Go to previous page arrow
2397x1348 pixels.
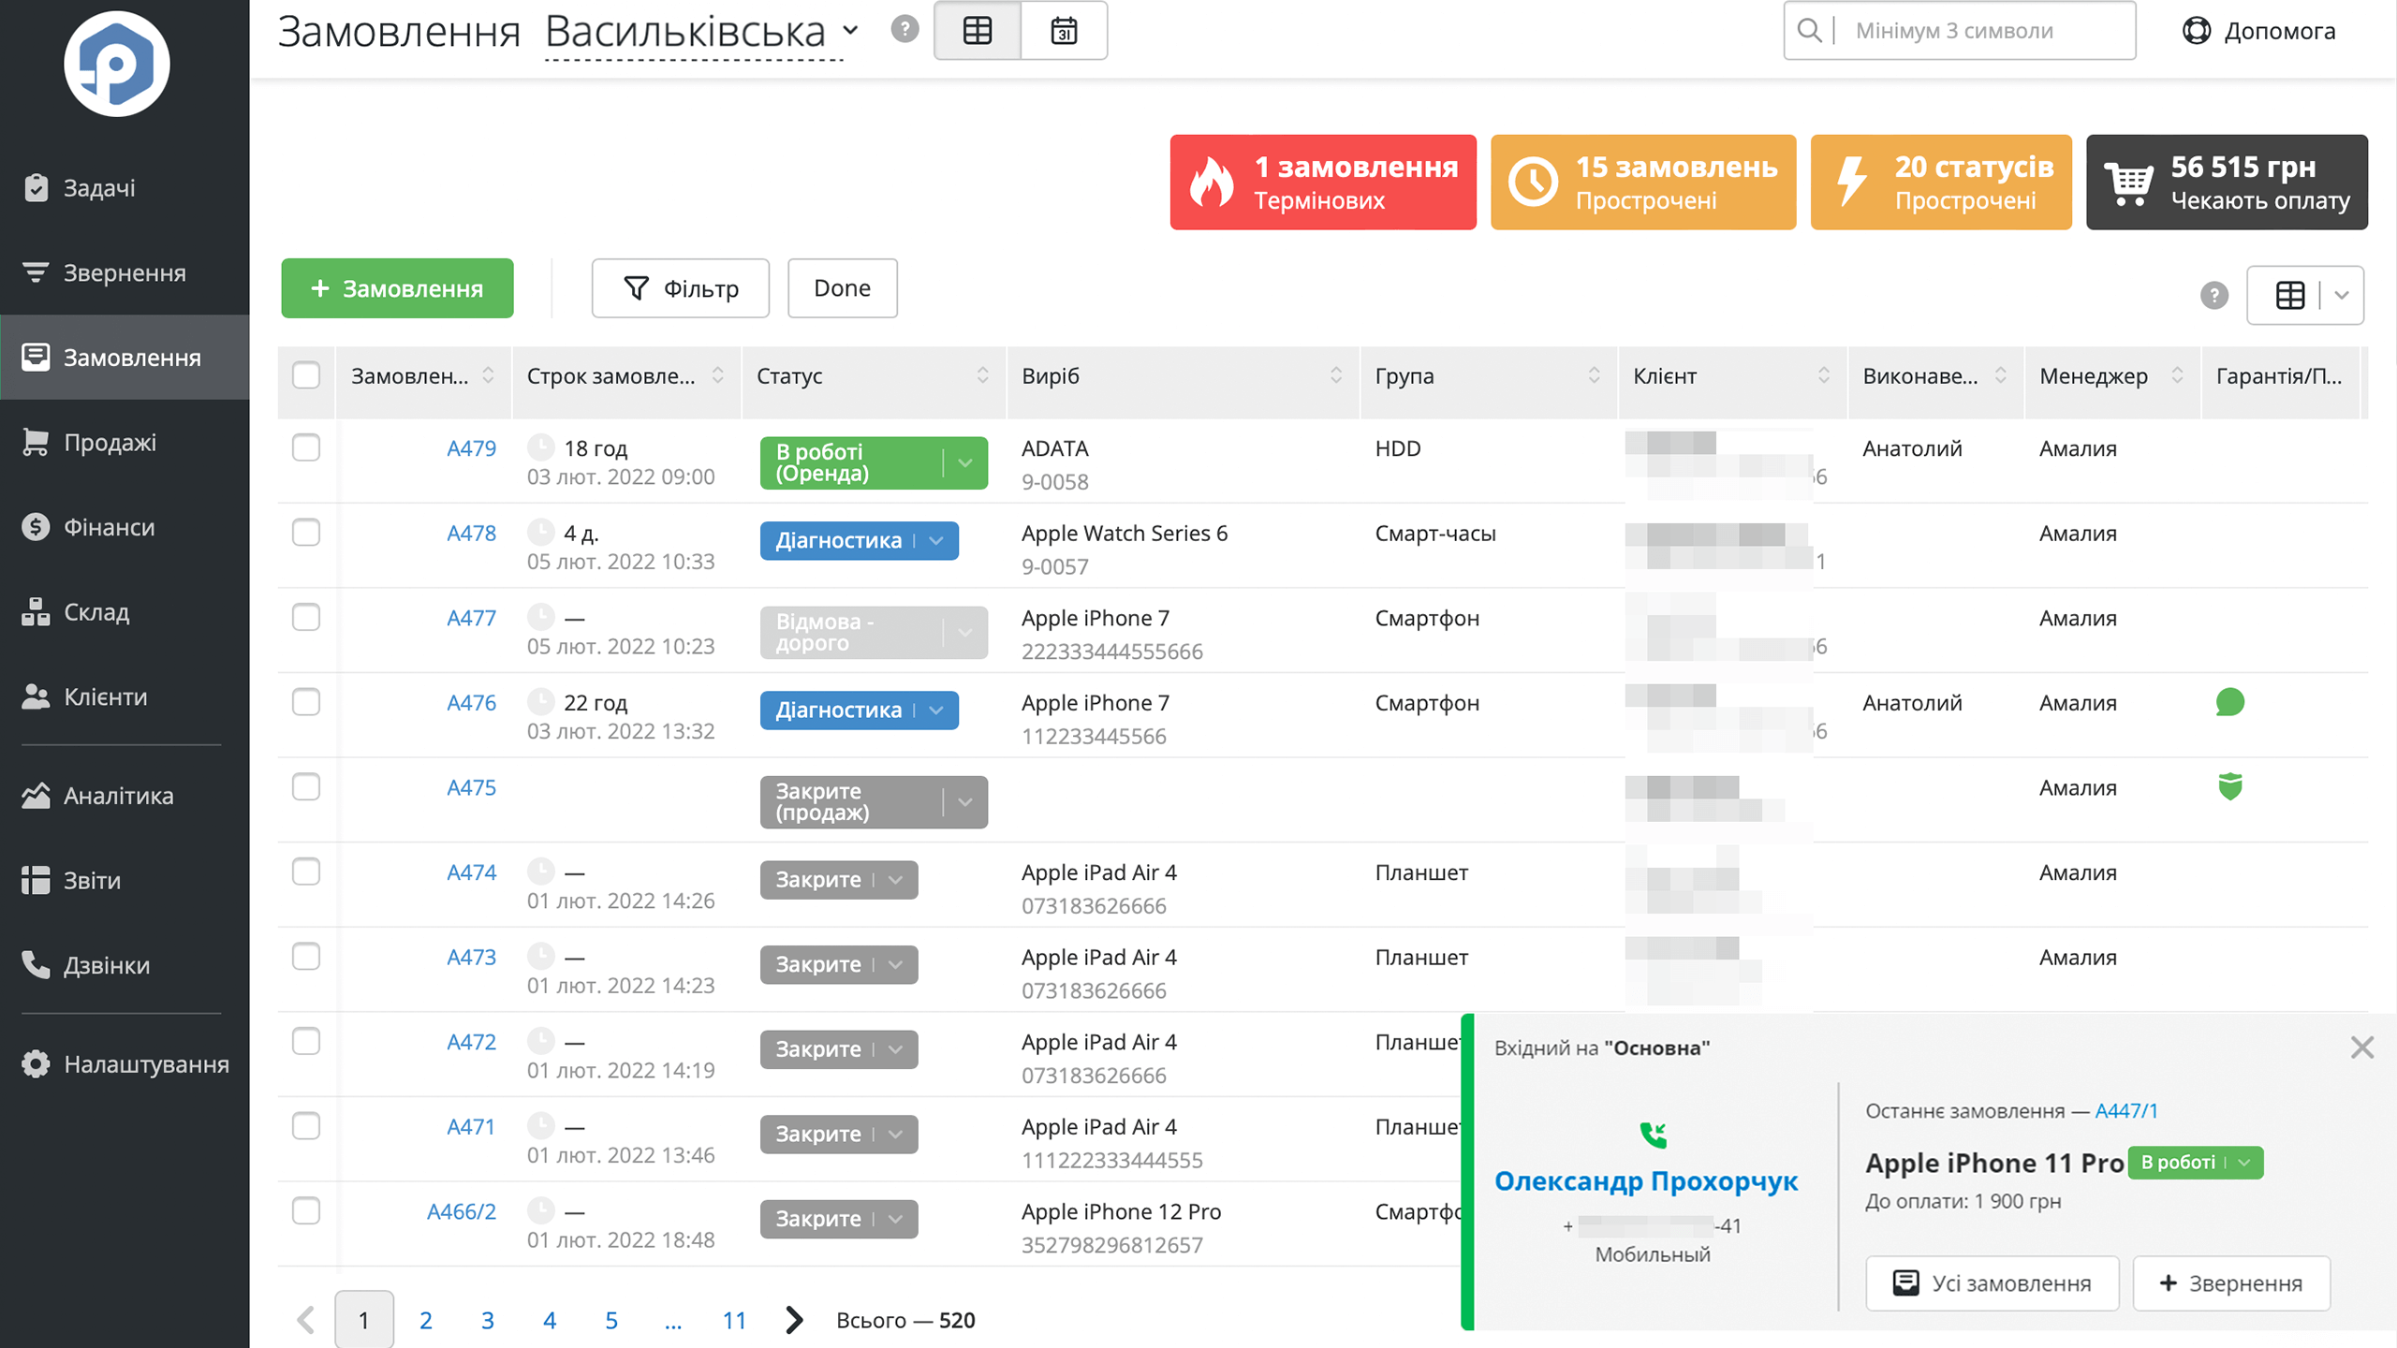coord(305,1320)
